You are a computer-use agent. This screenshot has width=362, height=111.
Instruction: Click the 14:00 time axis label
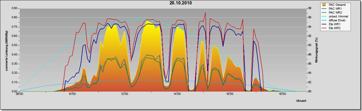(177, 94)
